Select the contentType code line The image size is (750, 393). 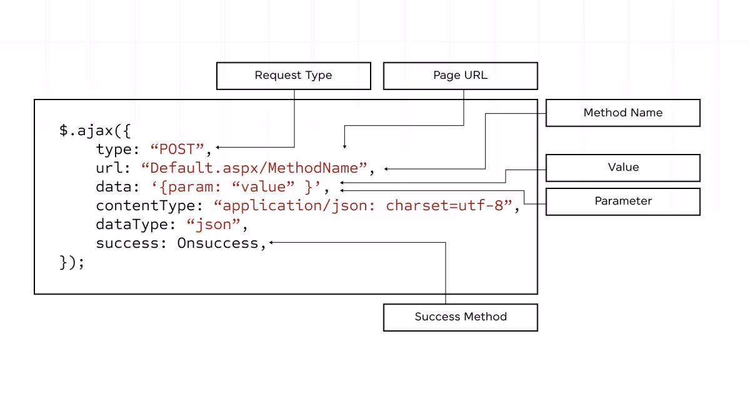[306, 205]
